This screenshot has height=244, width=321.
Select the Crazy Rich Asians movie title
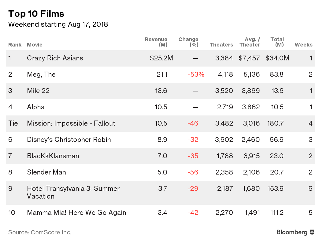pos(55,58)
